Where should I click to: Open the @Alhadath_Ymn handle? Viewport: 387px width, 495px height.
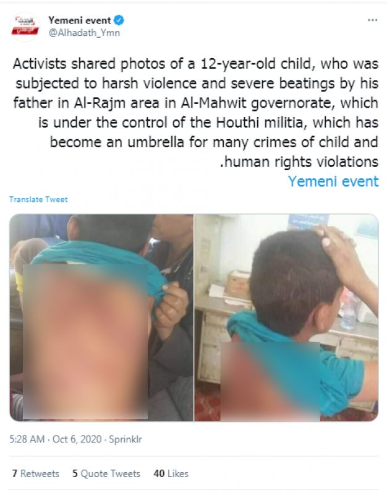tap(84, 33)
